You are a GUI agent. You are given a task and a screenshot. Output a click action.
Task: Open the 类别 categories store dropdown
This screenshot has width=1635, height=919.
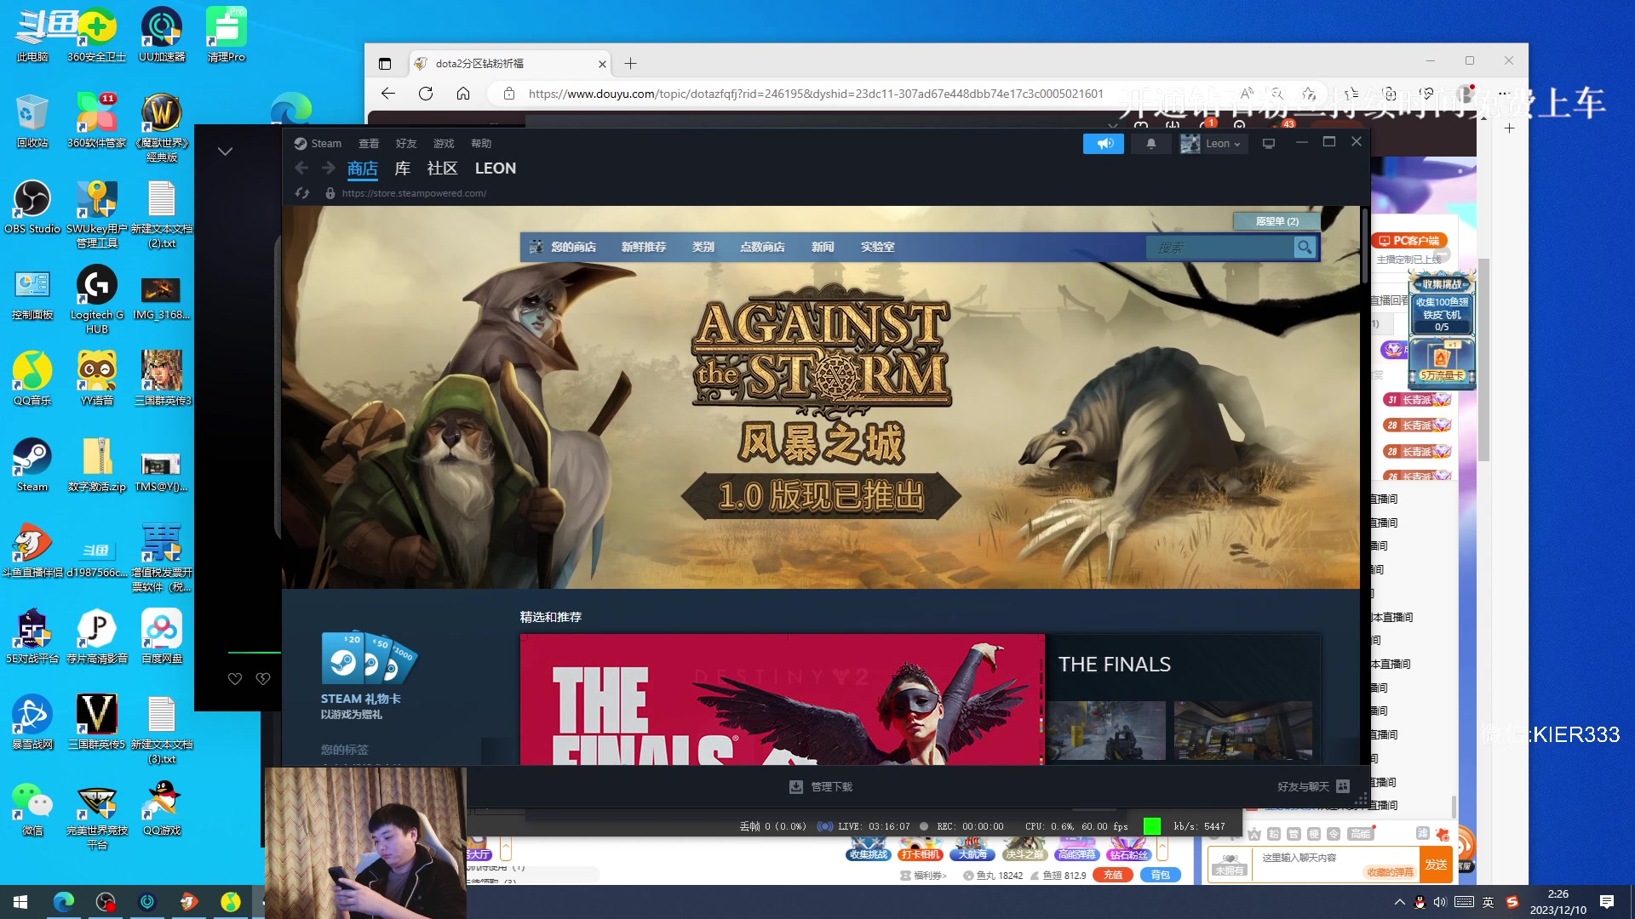coord(703,248)
